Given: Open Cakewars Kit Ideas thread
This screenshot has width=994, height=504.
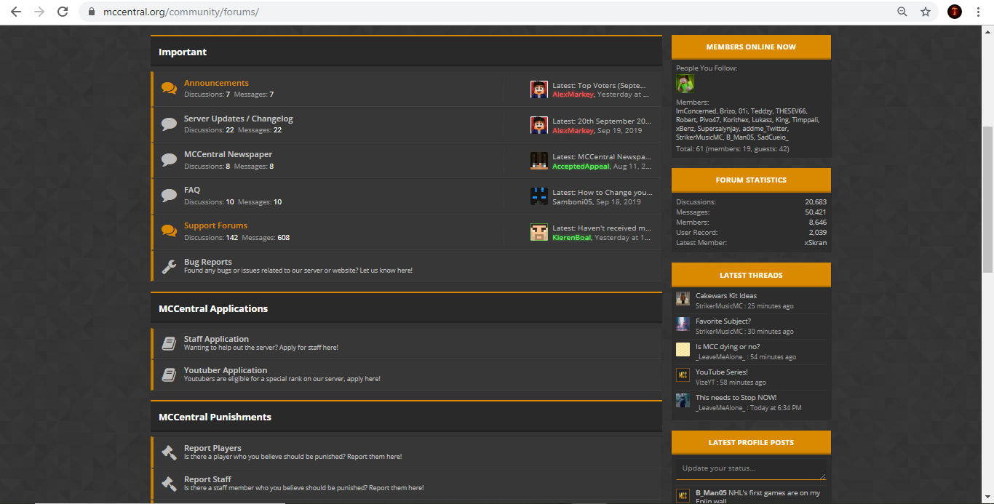Looking at the screenshot, I should (726, 296).
